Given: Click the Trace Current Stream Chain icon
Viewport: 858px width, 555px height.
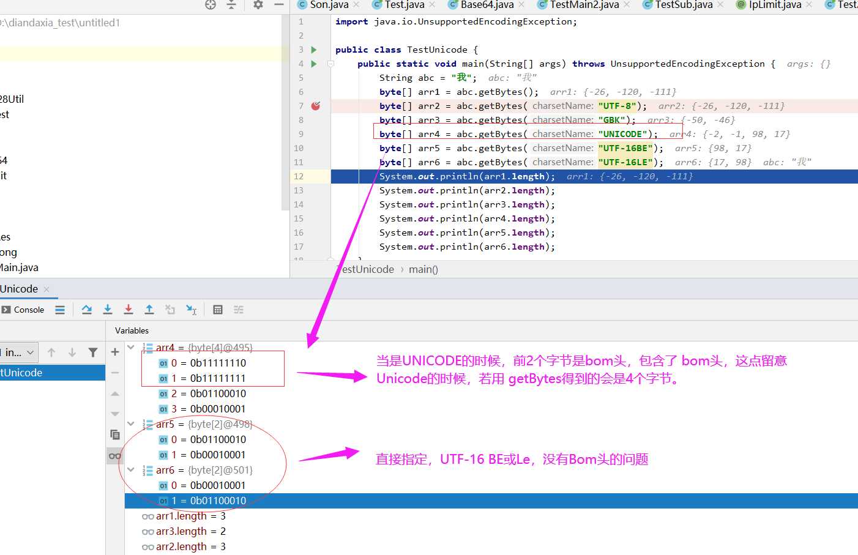Looking at the screenshot, I should point(239,310).
